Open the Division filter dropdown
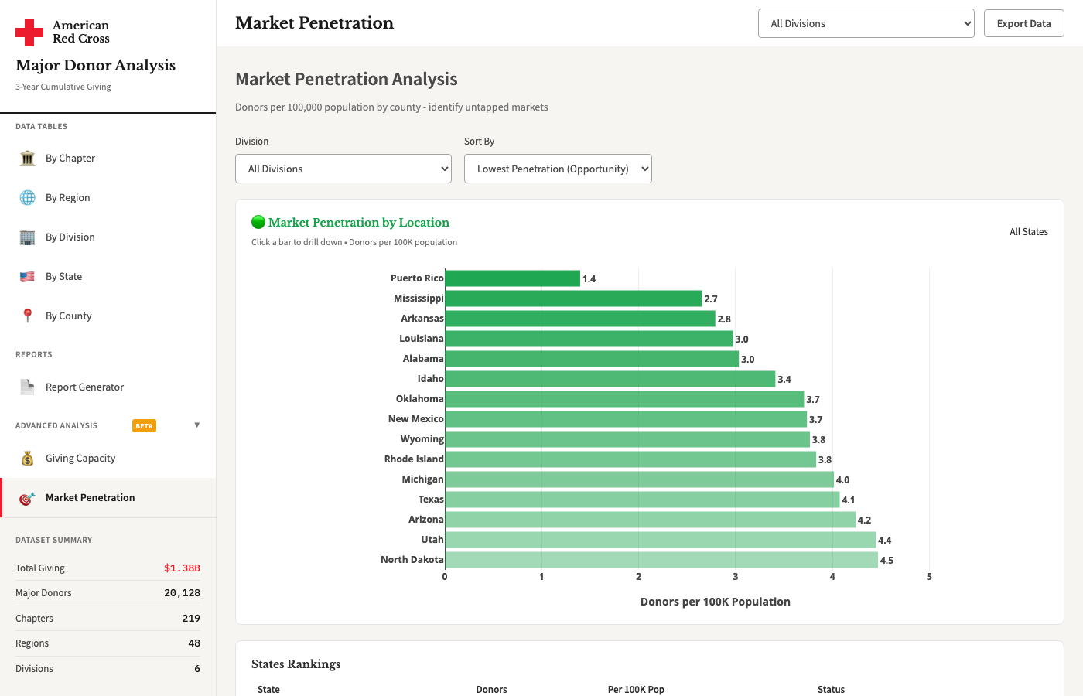Screen dimensions: 1083x696 (x=343, y=169)
